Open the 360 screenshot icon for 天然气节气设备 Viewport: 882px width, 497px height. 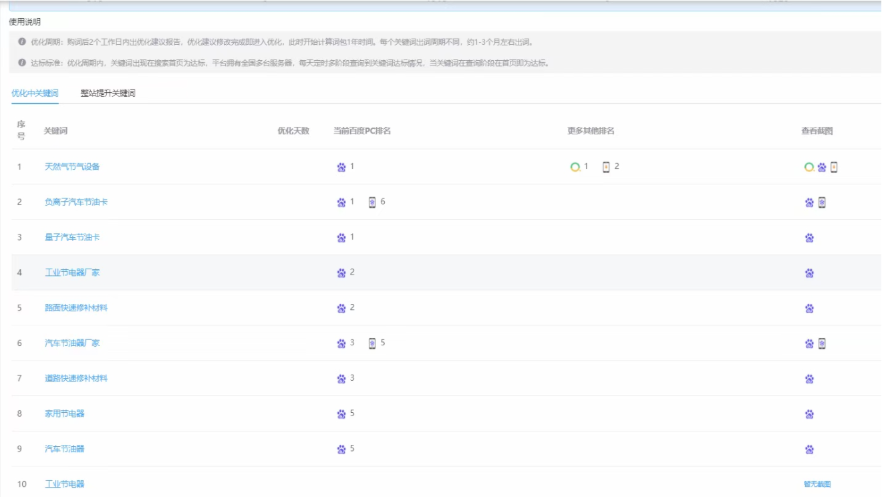[809, 167]
